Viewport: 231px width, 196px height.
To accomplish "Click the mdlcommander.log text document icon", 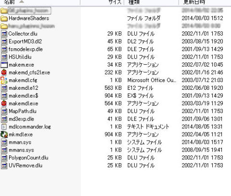I will [4, 127].
